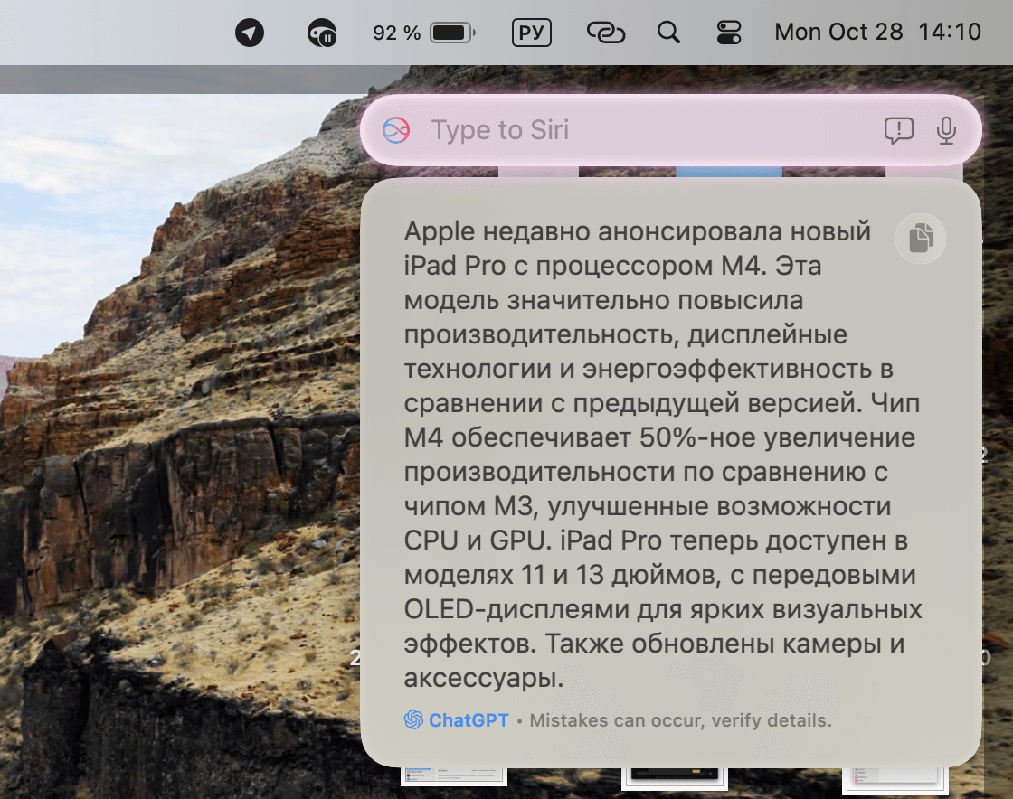Viewport: 1013px width, 799px height.
Task: Copy Siri's response with the copy button
Action: 920,238
